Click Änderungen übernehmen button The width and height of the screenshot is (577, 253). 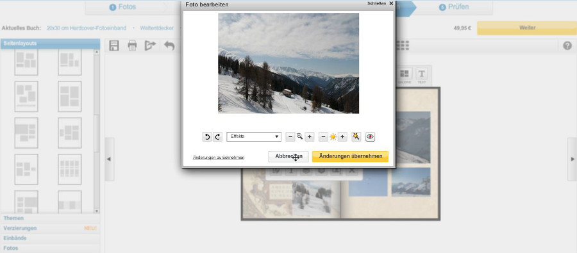click(x=350, y=156)
